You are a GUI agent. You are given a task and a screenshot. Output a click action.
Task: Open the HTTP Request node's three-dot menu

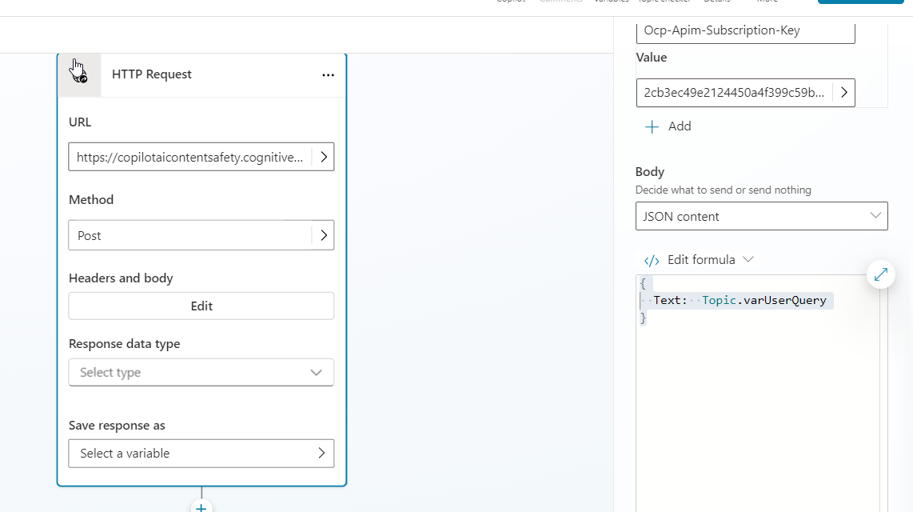[328, 74]
